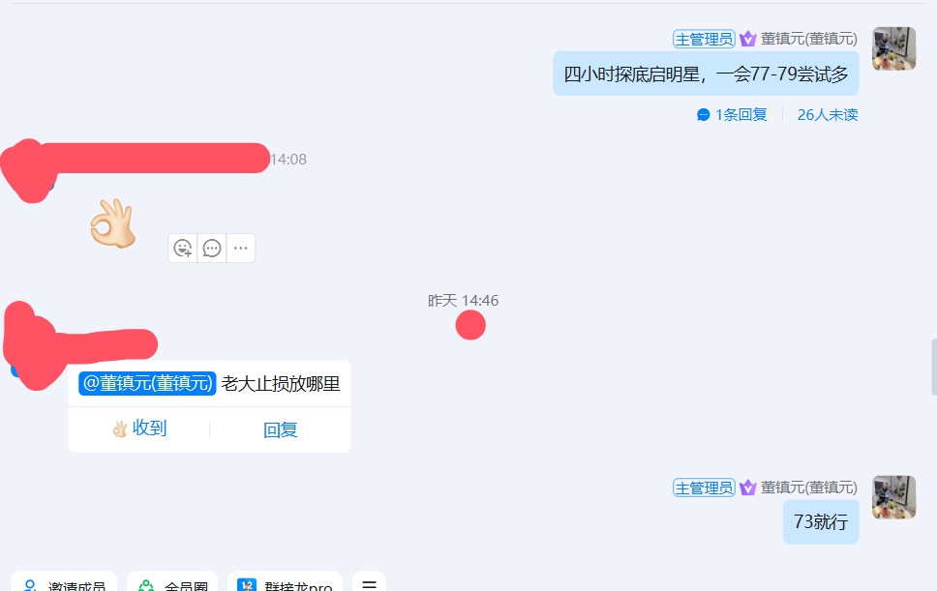937x591 pixels.
Task: Click 回复 under the stop-loss question
Action: [x=281, y=429]
